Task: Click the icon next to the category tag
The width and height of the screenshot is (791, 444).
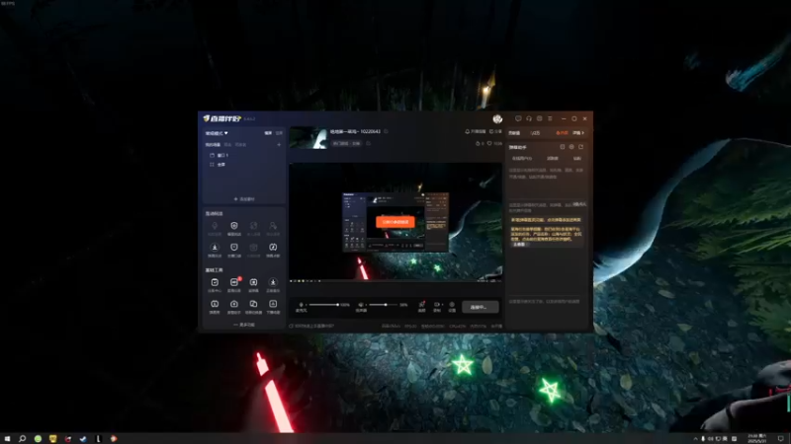Action: click(x=368, y=143)
